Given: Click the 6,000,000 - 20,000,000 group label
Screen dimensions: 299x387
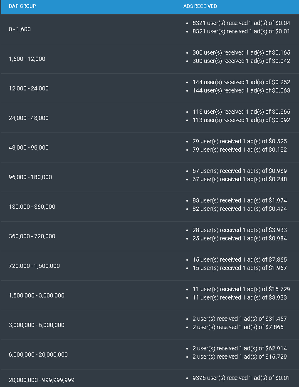Looking at the screenshot, I should click(x=38, y=355).
